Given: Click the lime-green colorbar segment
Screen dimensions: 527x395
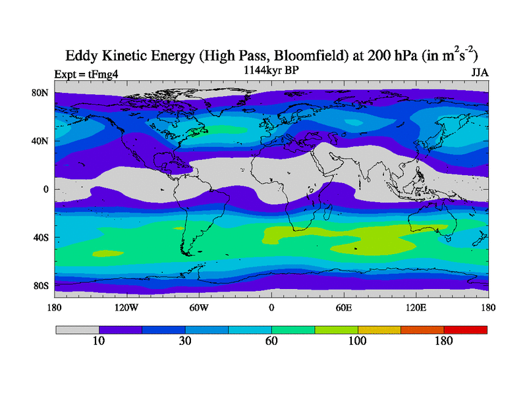Looking at the screenshot, I should click(x=336, y=329).
